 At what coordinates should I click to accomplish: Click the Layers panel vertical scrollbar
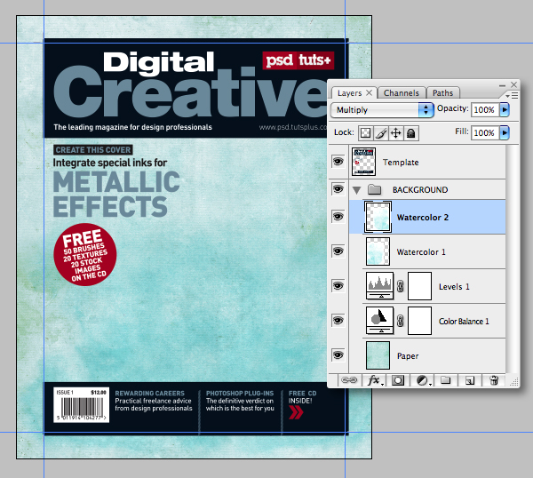click(513, 259)
